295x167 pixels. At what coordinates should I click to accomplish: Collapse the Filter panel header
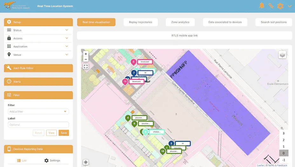click(x=38, y=95)
